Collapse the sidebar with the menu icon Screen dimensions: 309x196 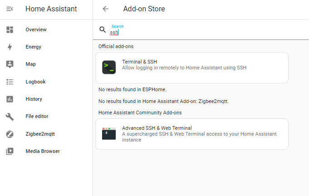[10, 9]
